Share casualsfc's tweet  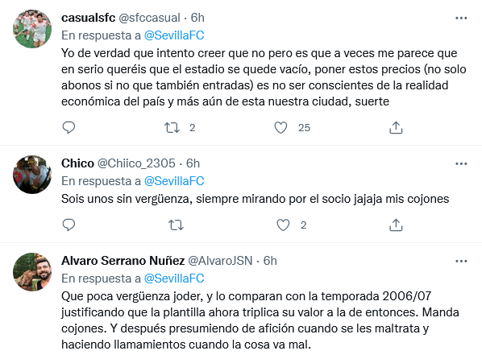click(396, 127)
